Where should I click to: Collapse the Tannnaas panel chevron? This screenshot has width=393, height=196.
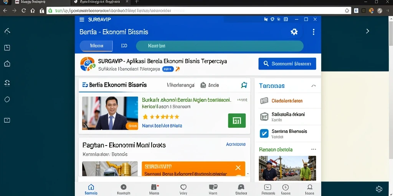click(313, 86)
